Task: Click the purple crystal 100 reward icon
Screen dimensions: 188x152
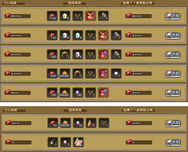Action: [78, 92]
